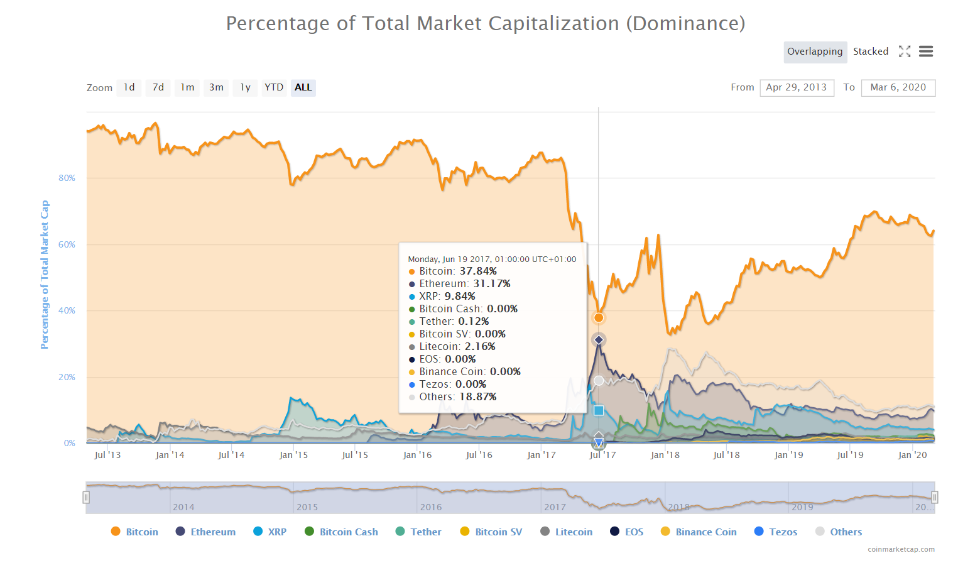
Task: Toggle Tether series in legend
Action: pyautogui.click(x=418, y=532)
